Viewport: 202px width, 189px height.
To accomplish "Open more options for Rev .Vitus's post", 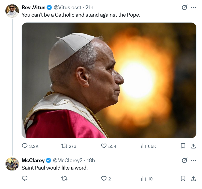I will coord(193,7).
